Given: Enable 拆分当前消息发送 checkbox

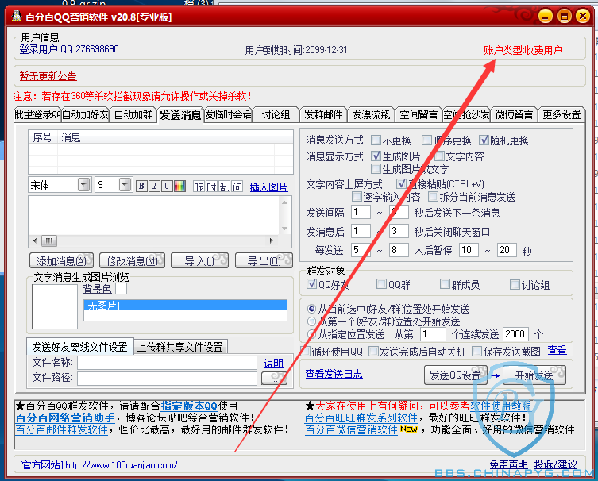Looking at the screenshot, I should (433, 197).
